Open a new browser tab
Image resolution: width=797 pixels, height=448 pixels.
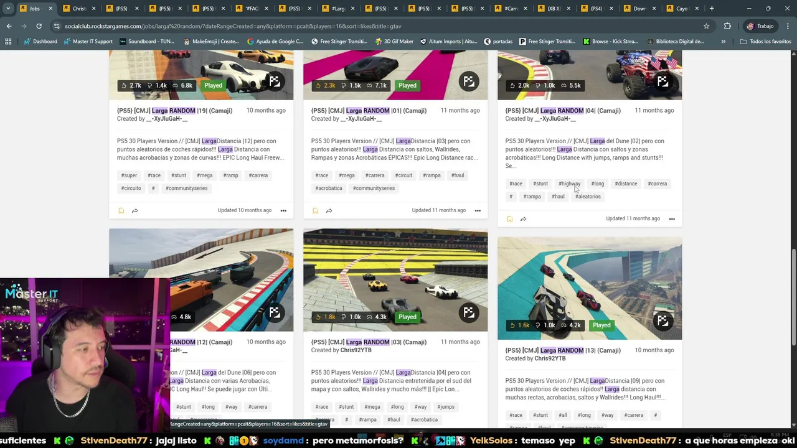tap(712, 9)
